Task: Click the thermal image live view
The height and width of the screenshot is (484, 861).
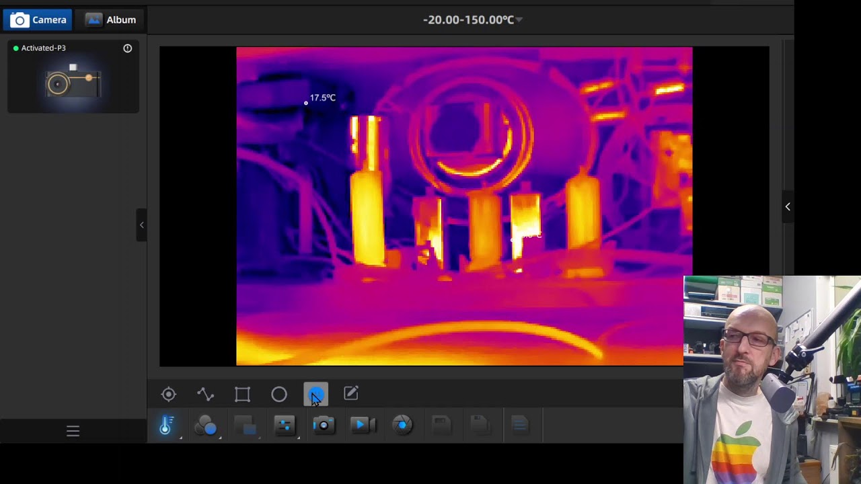Action: [464, 206]
